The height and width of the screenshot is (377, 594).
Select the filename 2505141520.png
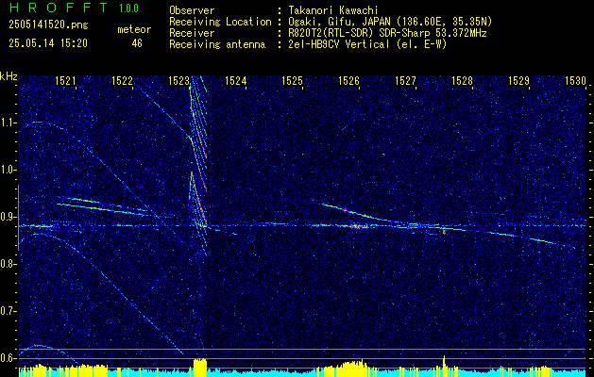(x=48, y=25)
